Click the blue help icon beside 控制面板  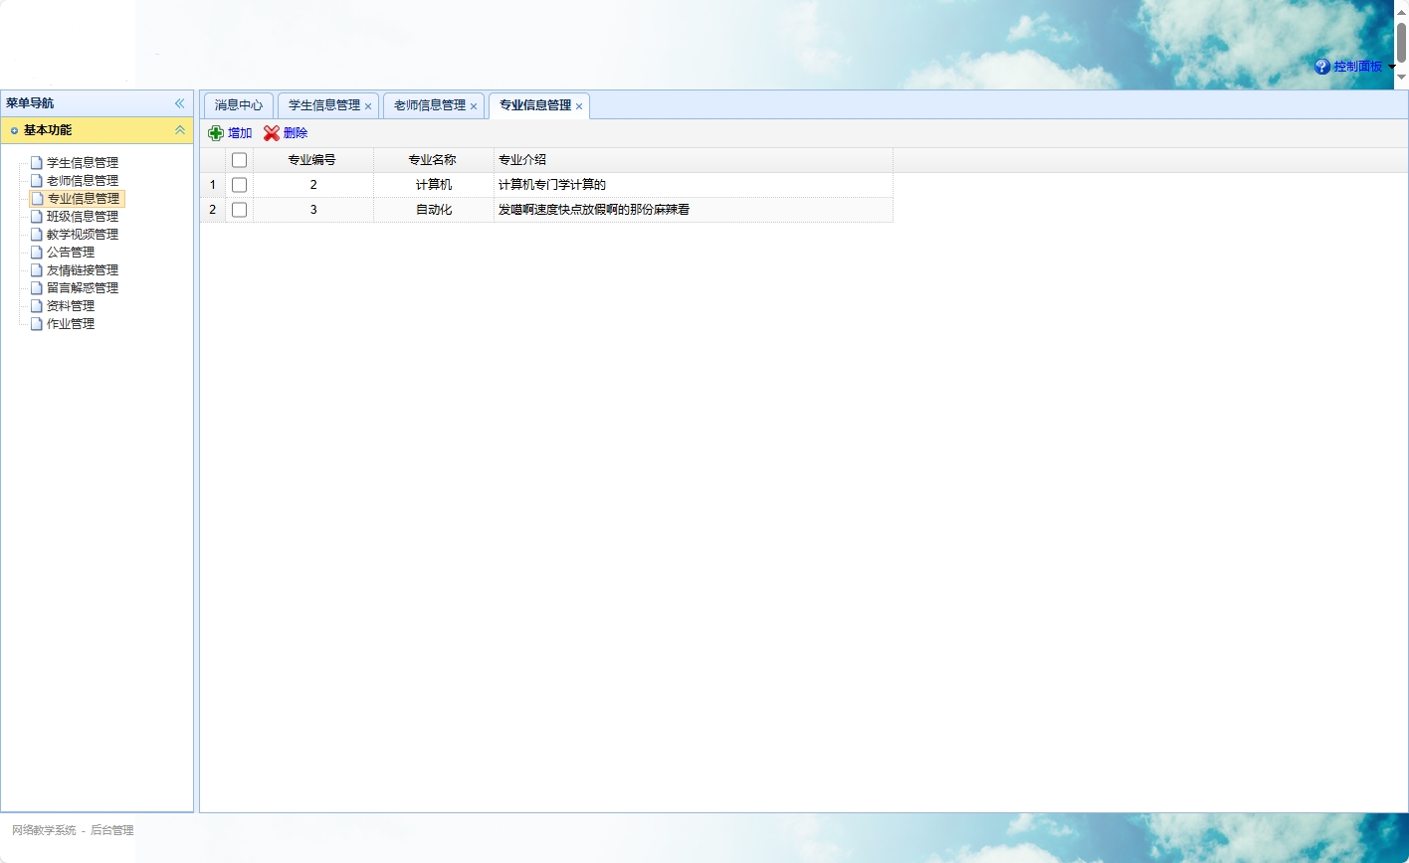[1322, 67]
